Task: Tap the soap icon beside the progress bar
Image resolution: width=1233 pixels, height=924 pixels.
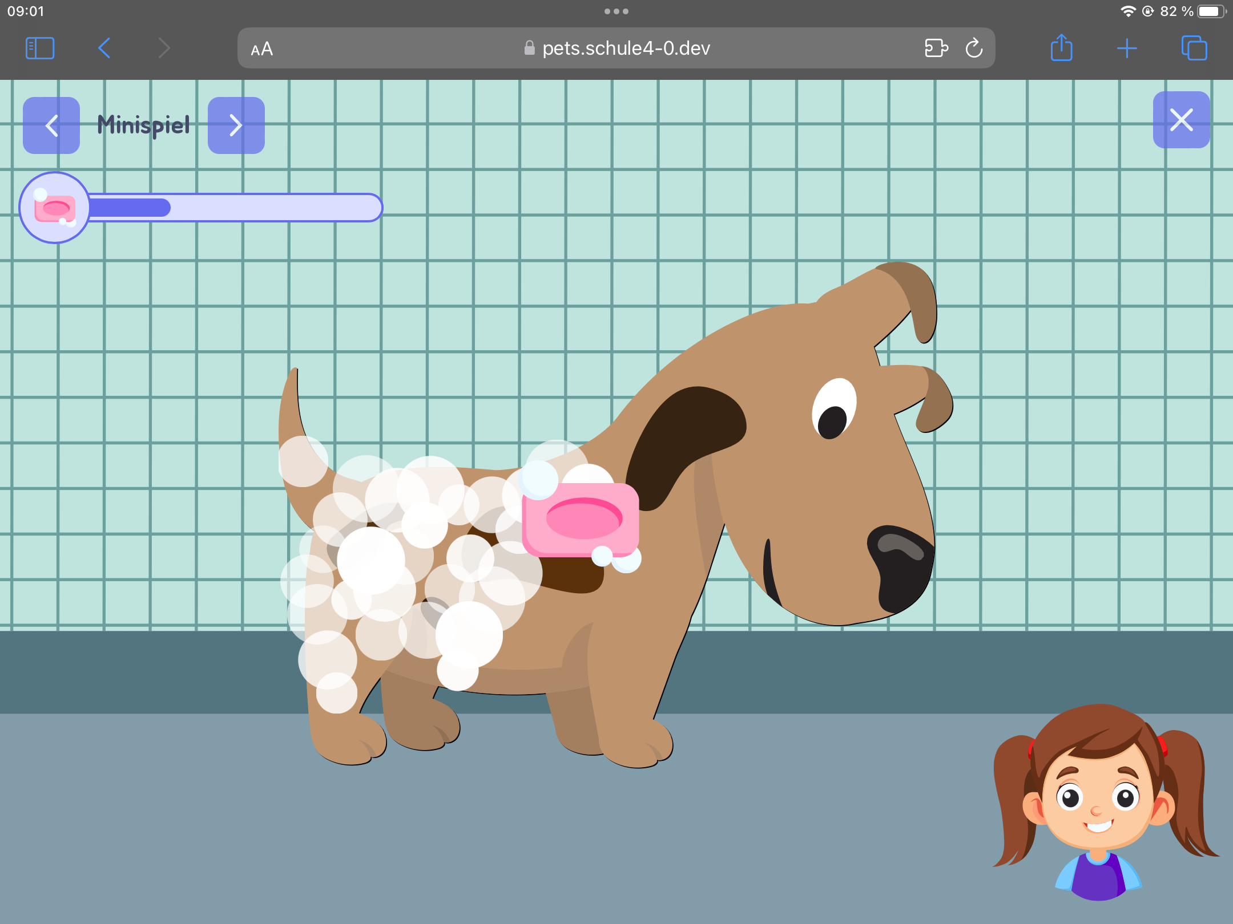Action: [54, 208]
